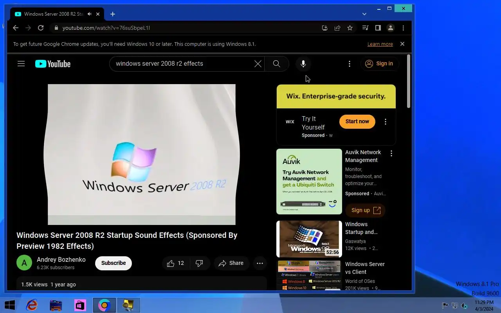The width and height of the screenshot is (501, 313).
Task: Share this page icon in address bar
Action: click(337, 28)
